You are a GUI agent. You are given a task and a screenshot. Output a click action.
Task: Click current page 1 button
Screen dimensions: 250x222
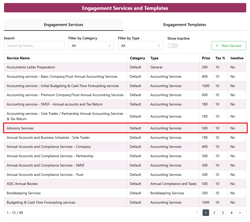[206, 213]
